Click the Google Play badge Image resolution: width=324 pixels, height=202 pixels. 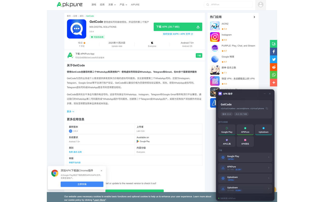coord(143,141)
